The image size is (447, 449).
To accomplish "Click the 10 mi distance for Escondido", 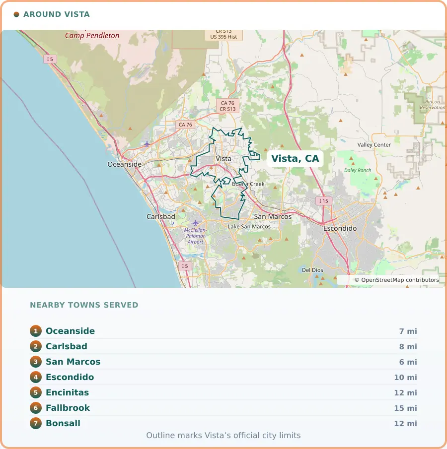I will [x=405, y=378].
